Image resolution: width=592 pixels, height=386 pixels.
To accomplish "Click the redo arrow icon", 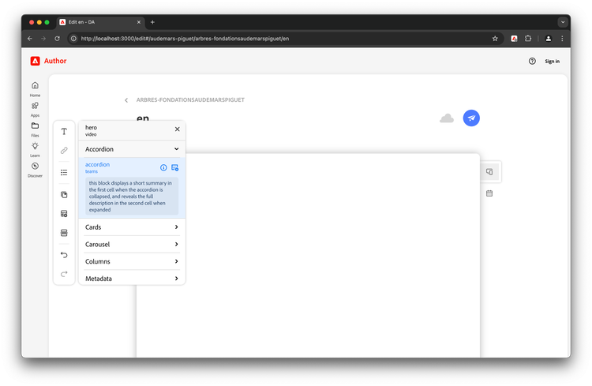I will coord(64,274).
